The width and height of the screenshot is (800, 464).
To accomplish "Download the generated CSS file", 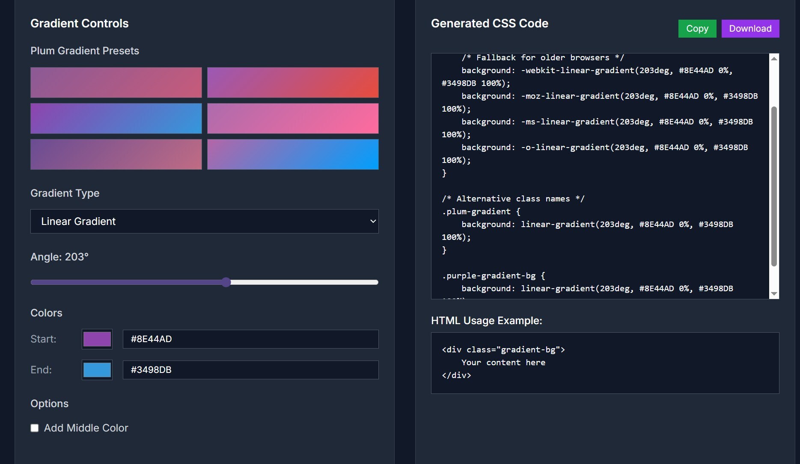I will (750, 29).
